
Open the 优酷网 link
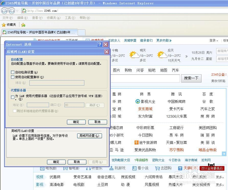coord(55,177)
